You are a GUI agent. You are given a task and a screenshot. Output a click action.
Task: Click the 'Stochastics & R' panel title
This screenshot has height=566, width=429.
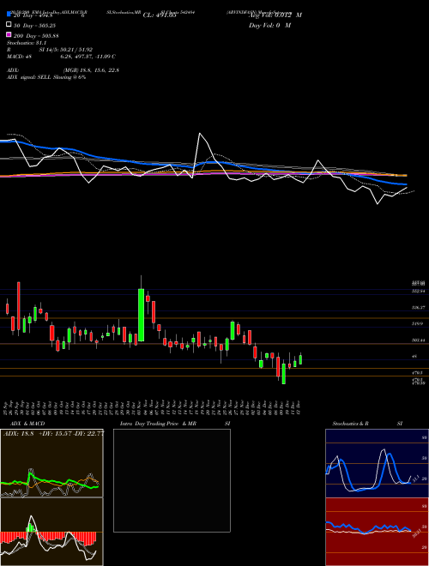pyautogui.click(x=350, y=424)
